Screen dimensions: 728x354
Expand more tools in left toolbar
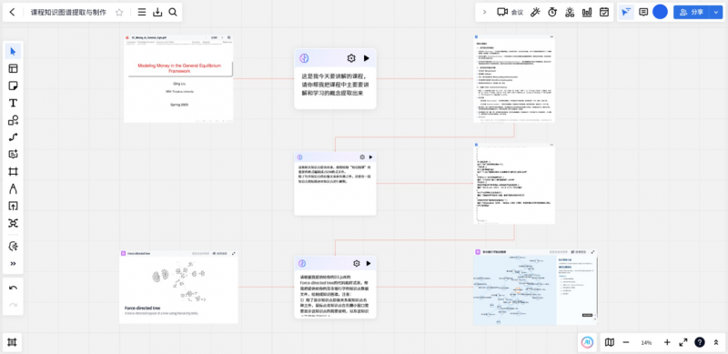click(13, 263)
